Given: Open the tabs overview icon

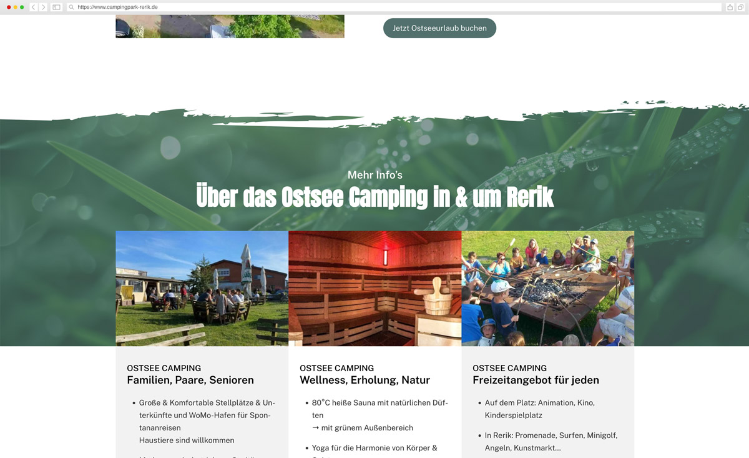Looking at the screenshot, I should pos(740,7).
